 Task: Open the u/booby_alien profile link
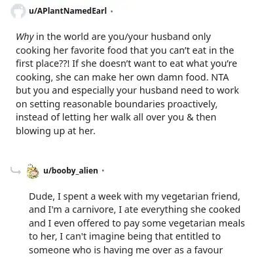click(x=71, y=170)
